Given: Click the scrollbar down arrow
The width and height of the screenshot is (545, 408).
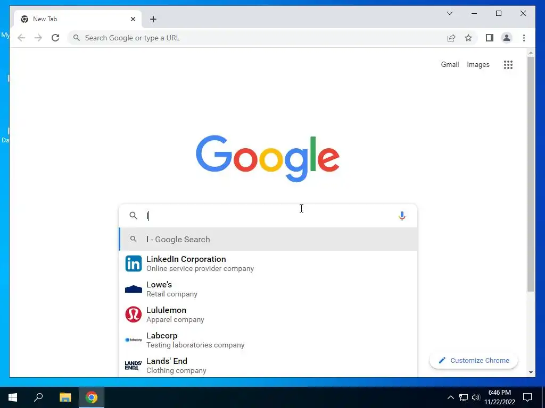Looking at the screenshot, I should tap(531, 372).
